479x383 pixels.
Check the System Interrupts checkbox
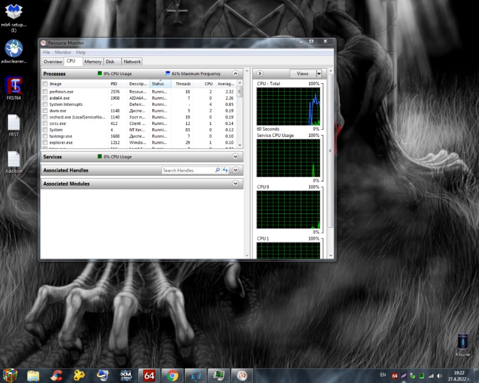pyautogui.click(x=45, y=105)
